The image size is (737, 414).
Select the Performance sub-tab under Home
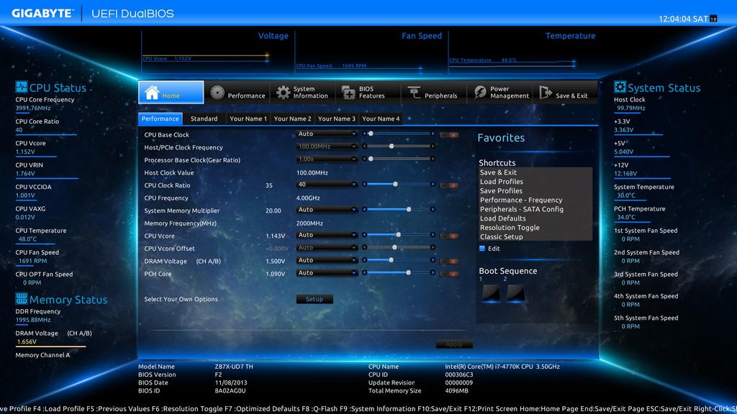pos(160,119)
